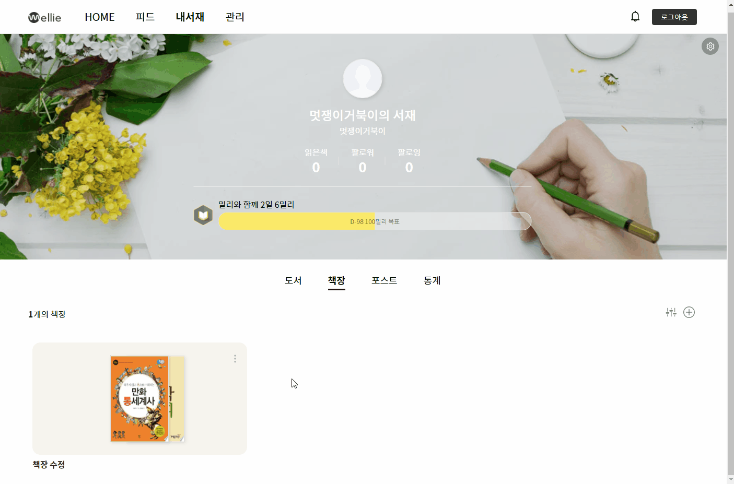Open 내서재 in the top navigation
The height and width of the screenshot is (484, 734).
point(190,17)
